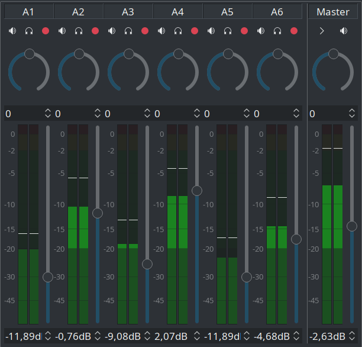Click the A2 volume field showing -0,76dB

73,336
